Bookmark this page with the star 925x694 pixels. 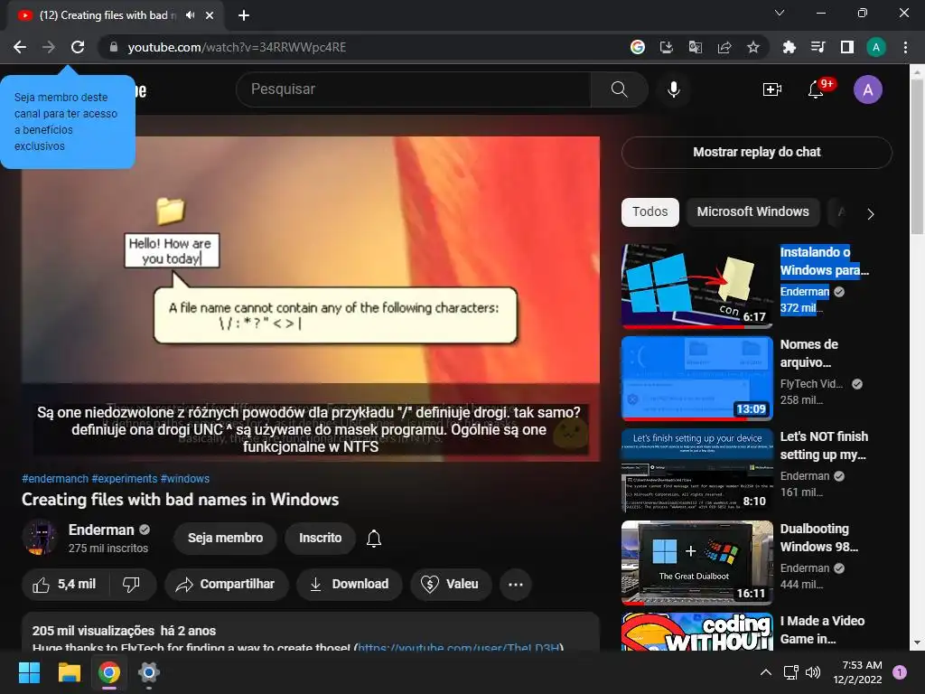pos(752,47)
